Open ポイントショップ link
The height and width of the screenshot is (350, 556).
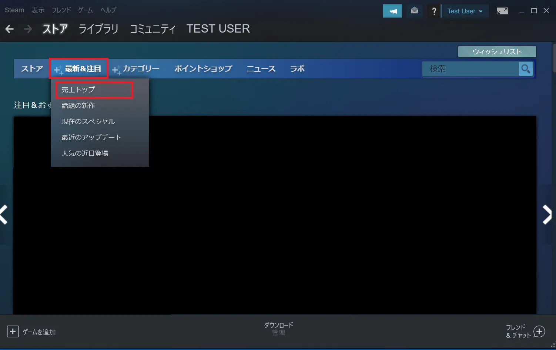click(x=203, y=69)
